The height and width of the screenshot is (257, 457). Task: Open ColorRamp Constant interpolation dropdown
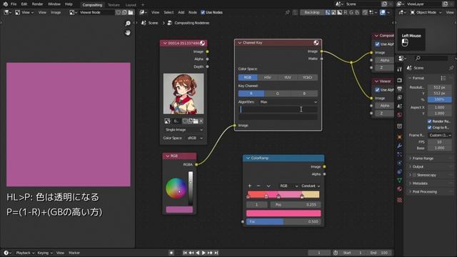click(311, 186)
